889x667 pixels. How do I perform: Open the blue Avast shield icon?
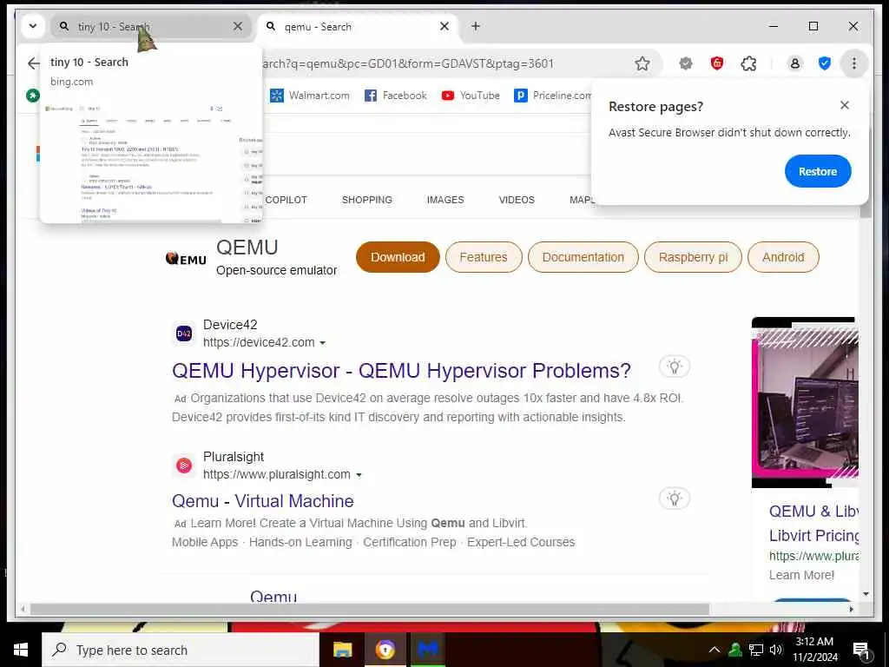(x=825, y=63)
